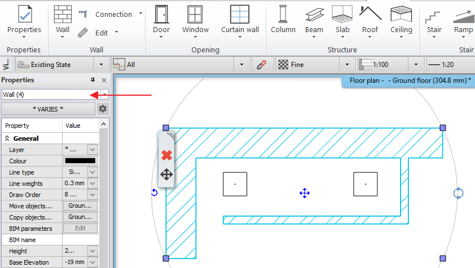This screenshot has width=475, height=268.
Task: Close the Properties panel
Action: (x=104, y=80)
